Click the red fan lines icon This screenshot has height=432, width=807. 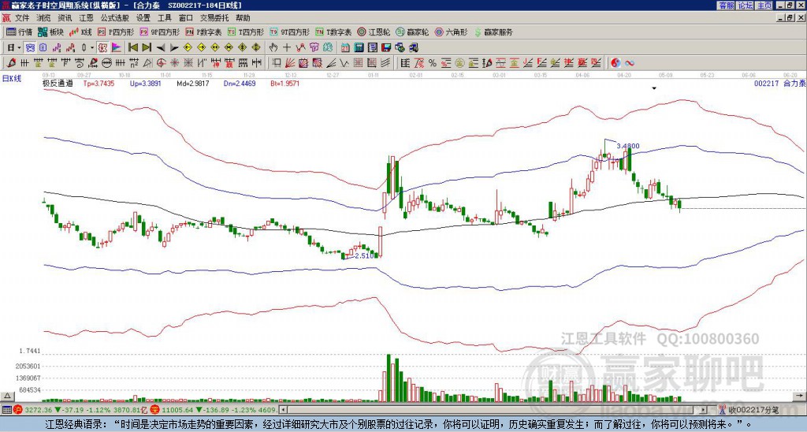[x=290, y=63]
